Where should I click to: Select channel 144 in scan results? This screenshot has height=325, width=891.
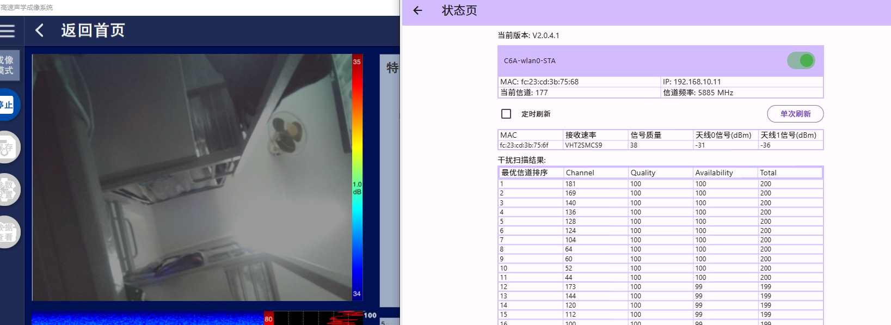pos(570,296)
